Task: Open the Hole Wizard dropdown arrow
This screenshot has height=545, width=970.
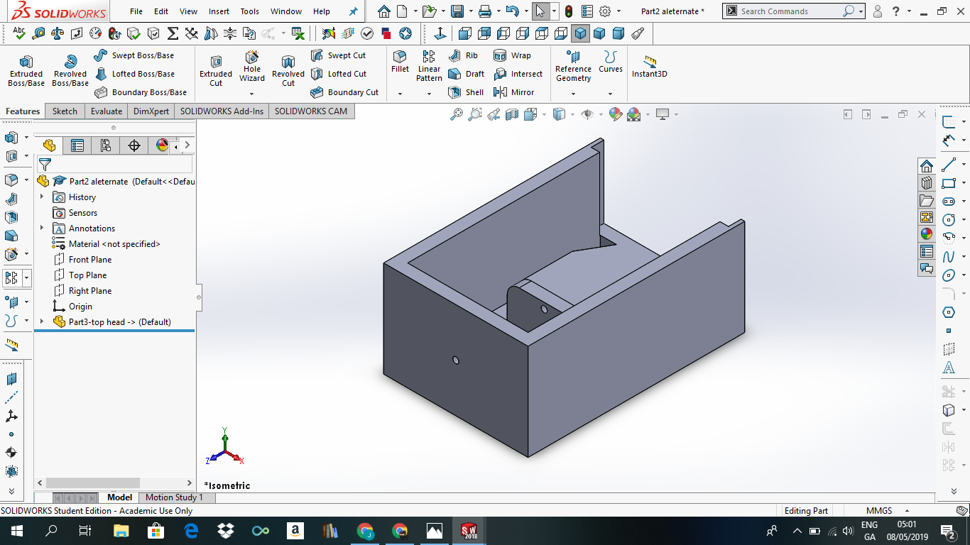Action: pyautogui.click(x=252, y=94)
